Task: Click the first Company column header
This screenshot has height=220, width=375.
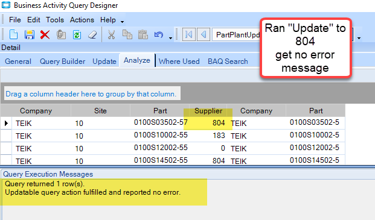Action: click(36, 111)
